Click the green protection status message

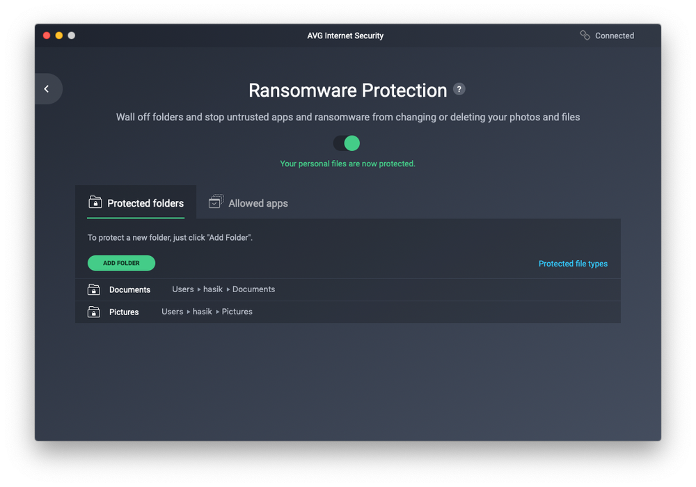[347, 163]
